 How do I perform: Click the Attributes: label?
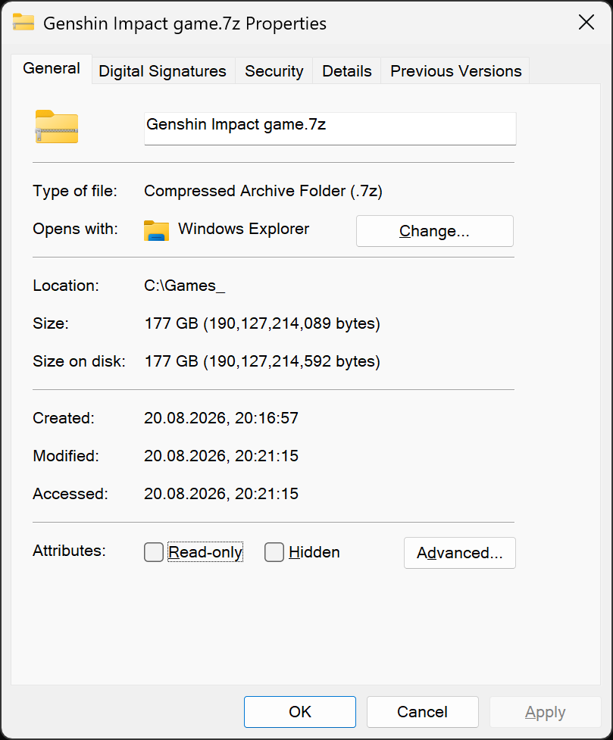[69, 551]
